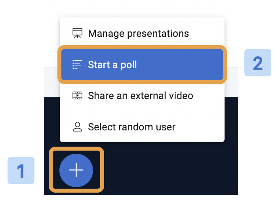This screenshot has height=216, width=280.
Task: Click the list icon next to Start a poll
Action: (x=77, y=65)
